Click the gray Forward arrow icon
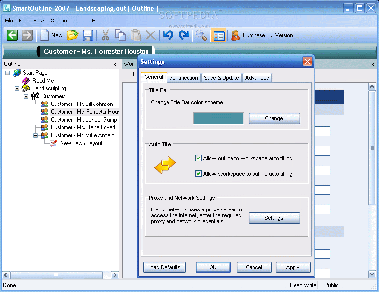 27,35
